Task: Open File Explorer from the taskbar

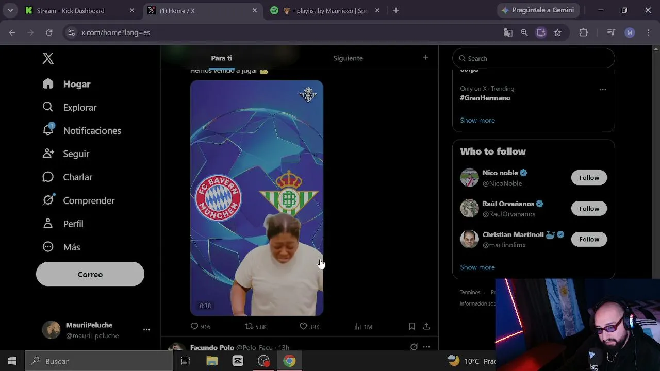Action: tap(212, 361)
